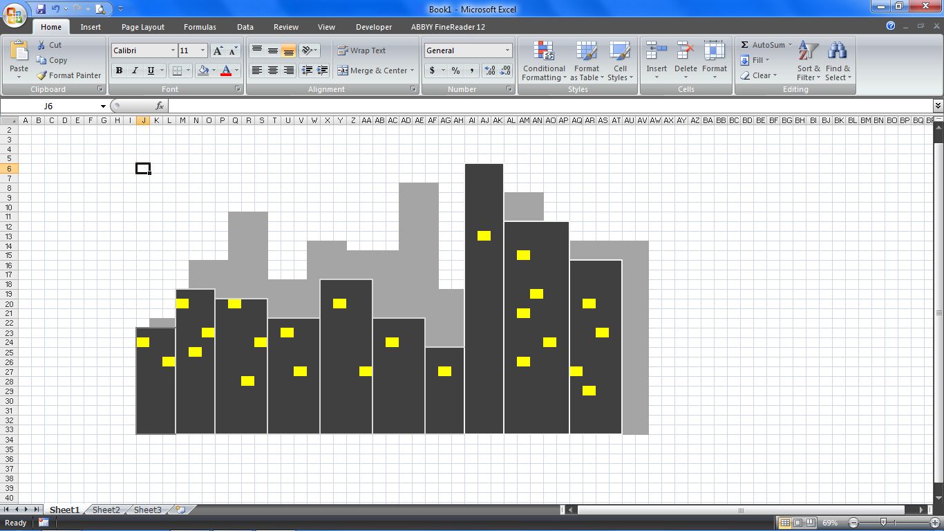Open the Fill button menu

point(755,60)
